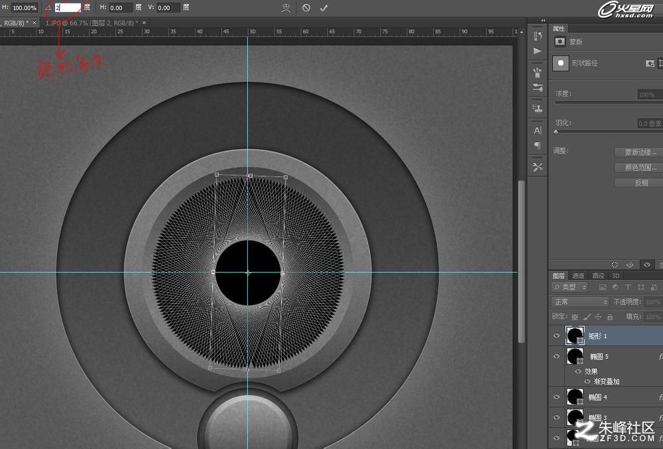Click the canvas vertical scrollbar
The width and height of the screenshot is (663, 449).
pos(521,262)
